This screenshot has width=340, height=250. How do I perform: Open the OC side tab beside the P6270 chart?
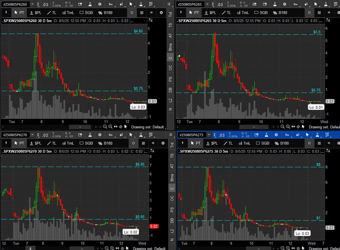(x=172, y=198)
